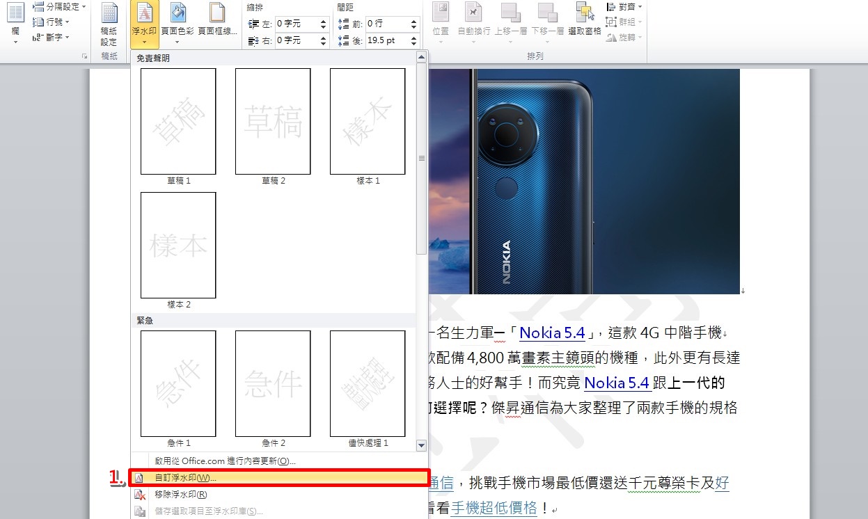868x519 pixels.
Task: Select the 草稿 1 watermark thumbnail
Action: (x=178, y=121)
